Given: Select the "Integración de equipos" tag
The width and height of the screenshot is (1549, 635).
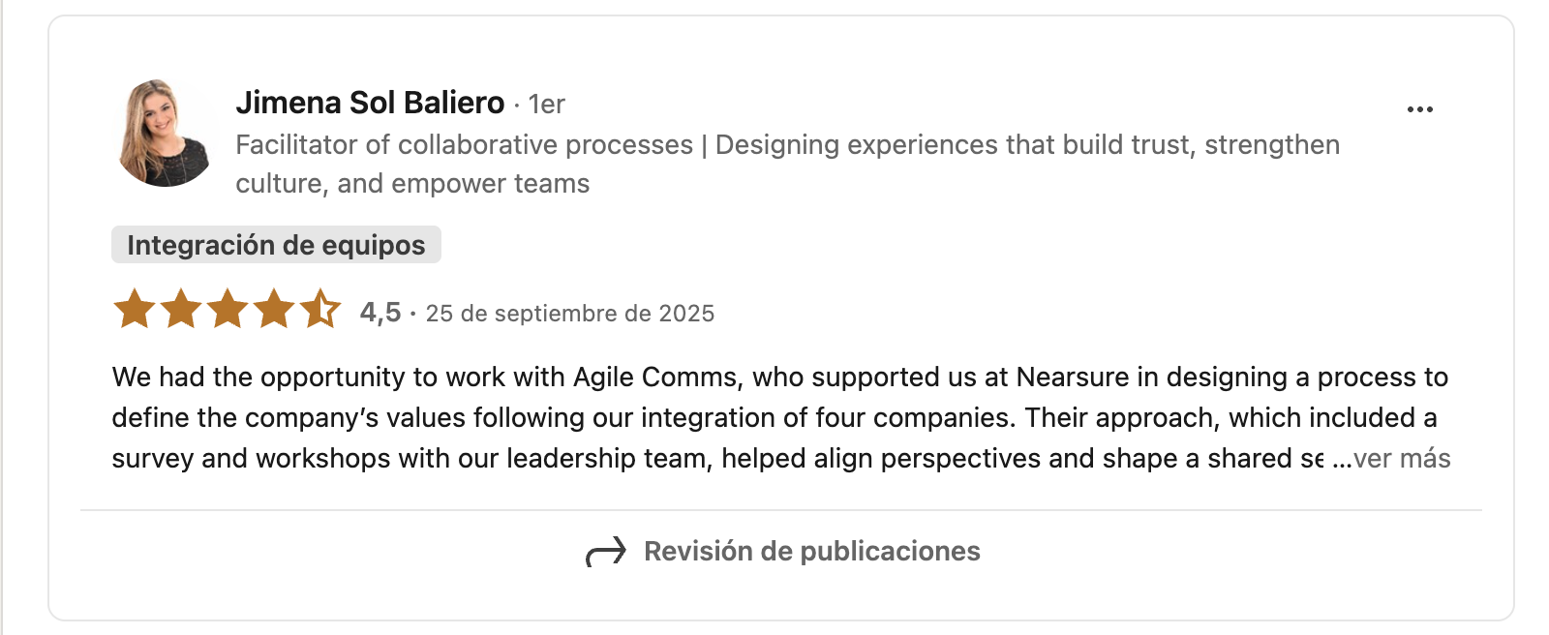Looking at the screenshot, I should pos(276,245).
